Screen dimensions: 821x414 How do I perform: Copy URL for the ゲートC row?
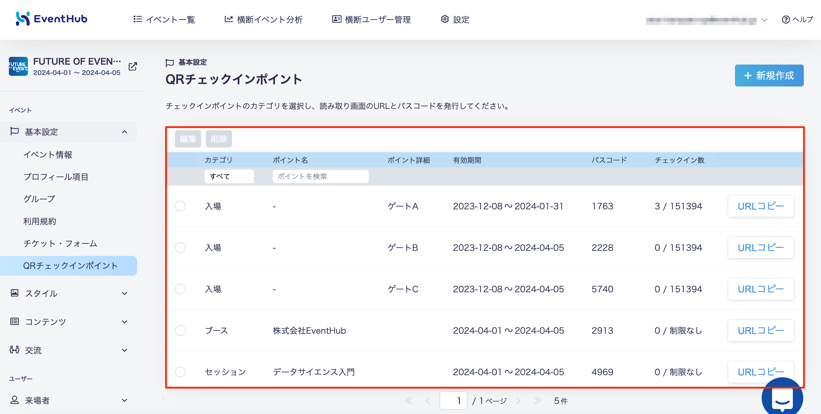pyautogui.click(x=761, y=289)
